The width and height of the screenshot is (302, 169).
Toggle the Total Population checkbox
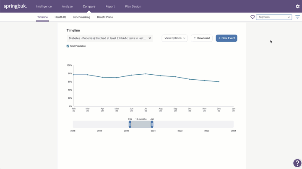coord(68,46)
